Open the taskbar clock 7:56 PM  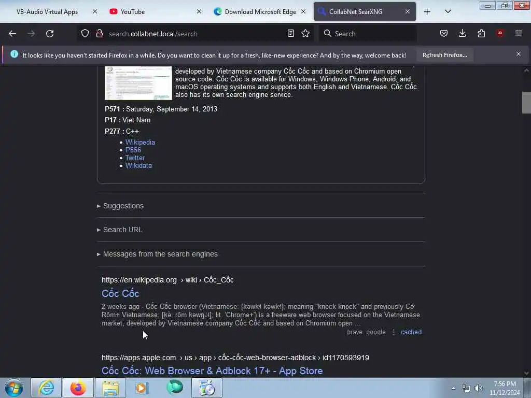505,388
